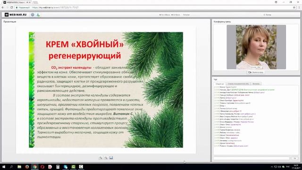The width and height of the screenshot is (302, 170).
Task: View site security via the lock icon
Action: [17, 8]
